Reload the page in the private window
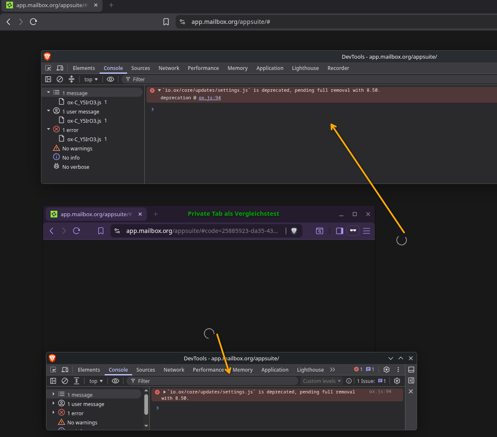This screenshot has height=437, width=497. pyautogui.click(x=77, y=231)
